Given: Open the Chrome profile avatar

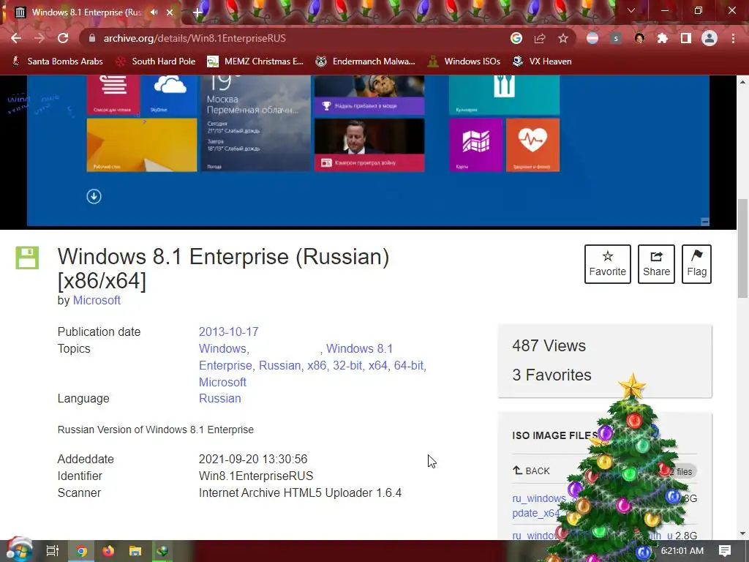Looking at the screenshot, I should [x=710, y=38].
